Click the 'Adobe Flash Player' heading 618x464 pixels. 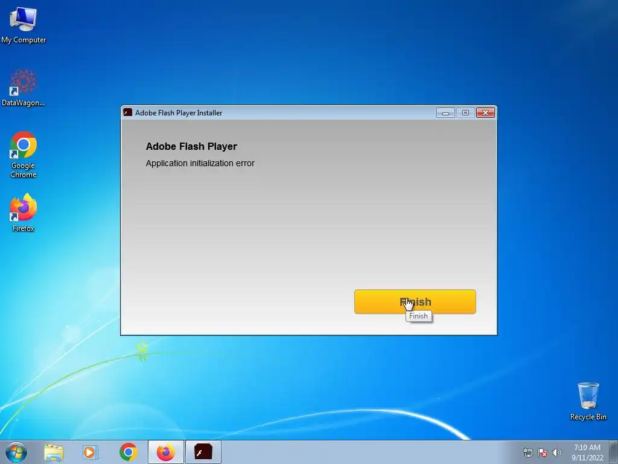(191, 146)
